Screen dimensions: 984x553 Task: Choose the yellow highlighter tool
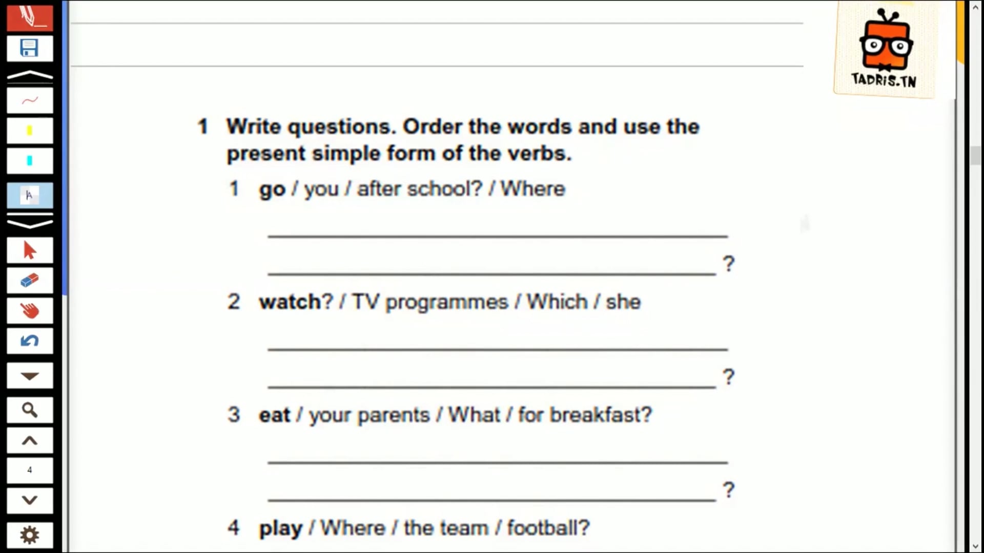tap(30, 131)
